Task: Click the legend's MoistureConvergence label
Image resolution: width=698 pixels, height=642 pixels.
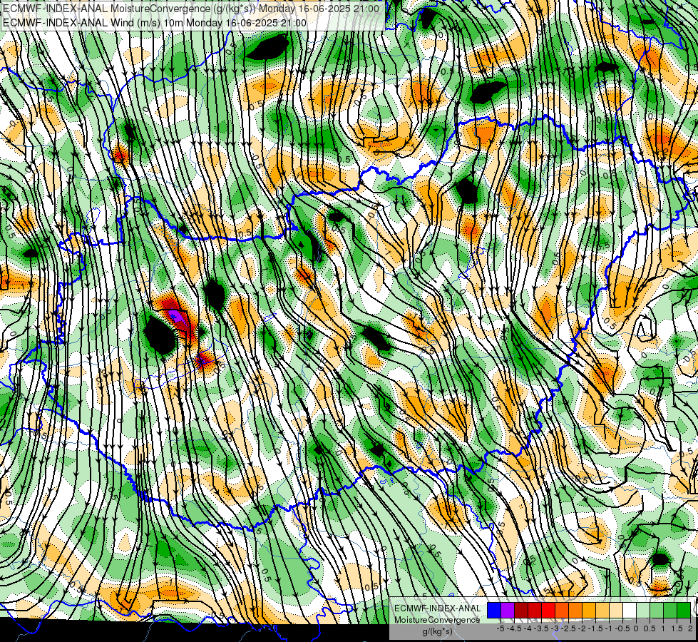Action: coord(437,620)
